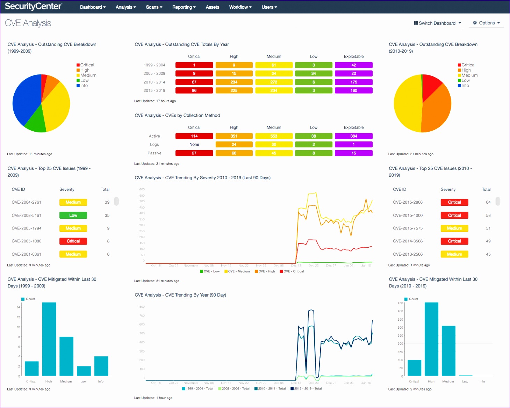The height and width of the screenshot is (408, 510).
Task: Select the CVE-2015-2808 entry
Action: pos(408,202)
